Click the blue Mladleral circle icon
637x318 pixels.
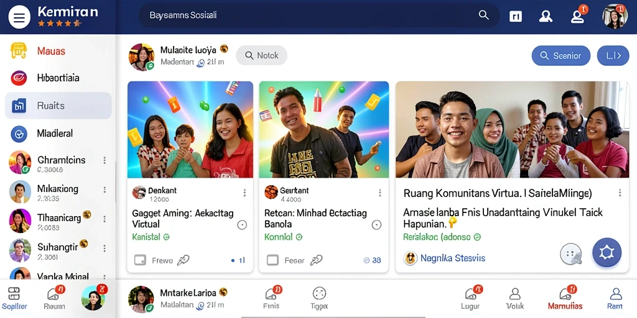(x=19, y=134)
